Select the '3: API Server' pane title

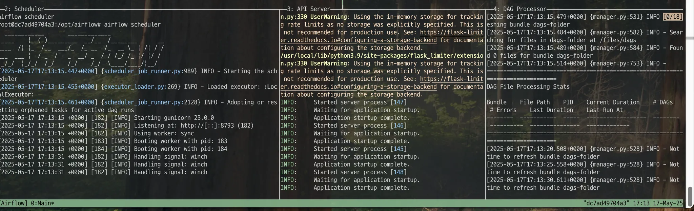(x=309, y=9)
